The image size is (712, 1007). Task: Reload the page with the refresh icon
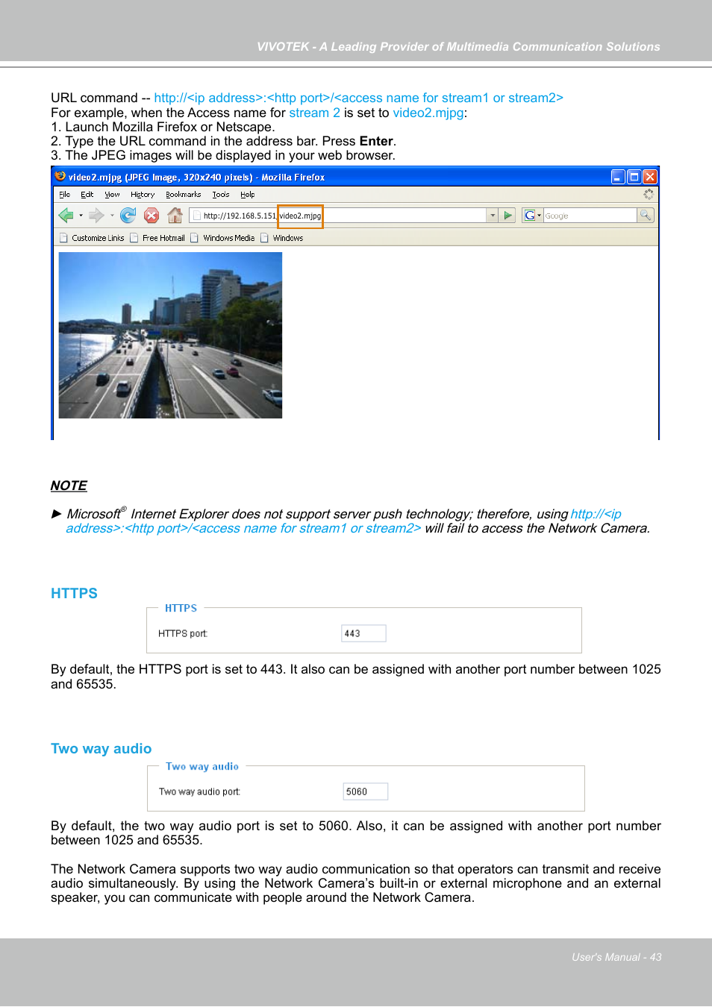[x=128, y=216]
